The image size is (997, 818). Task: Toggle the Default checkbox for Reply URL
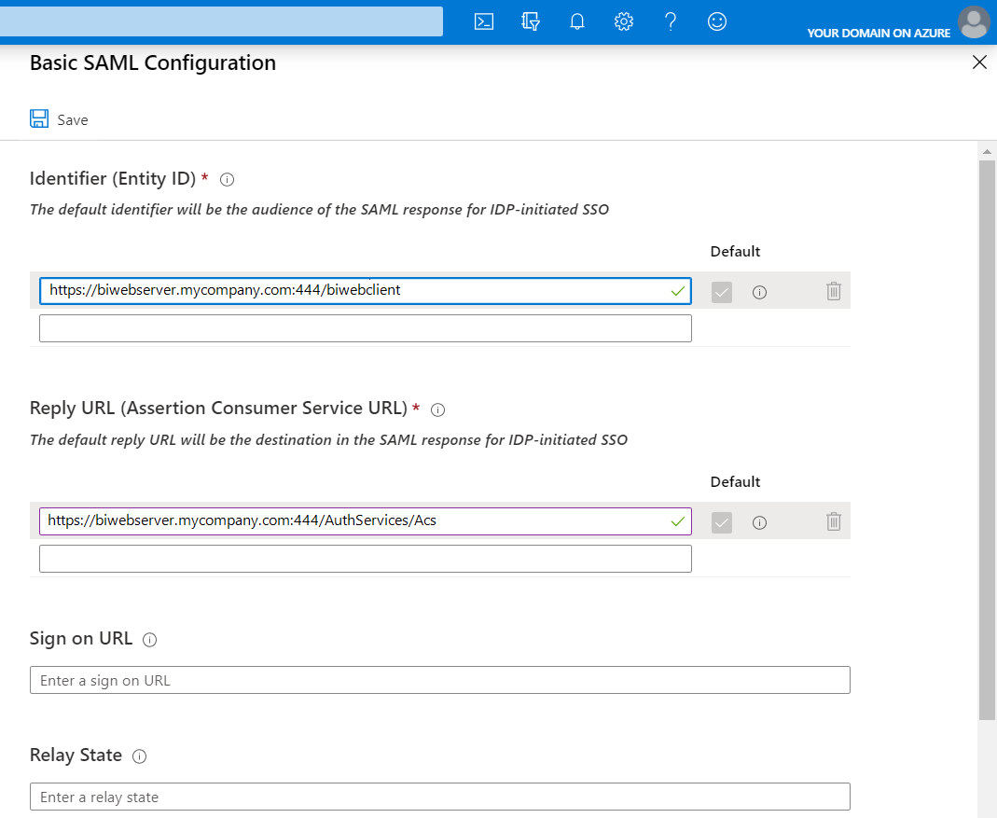pos(722,522)
